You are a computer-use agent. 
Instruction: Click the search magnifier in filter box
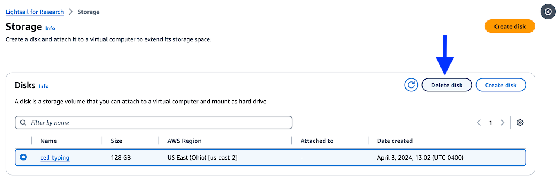pyautogui.click(x=23, y=123)
